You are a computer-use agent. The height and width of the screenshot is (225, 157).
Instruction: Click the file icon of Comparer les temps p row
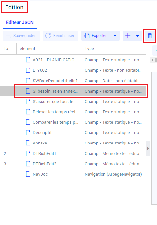coord(28,122)
